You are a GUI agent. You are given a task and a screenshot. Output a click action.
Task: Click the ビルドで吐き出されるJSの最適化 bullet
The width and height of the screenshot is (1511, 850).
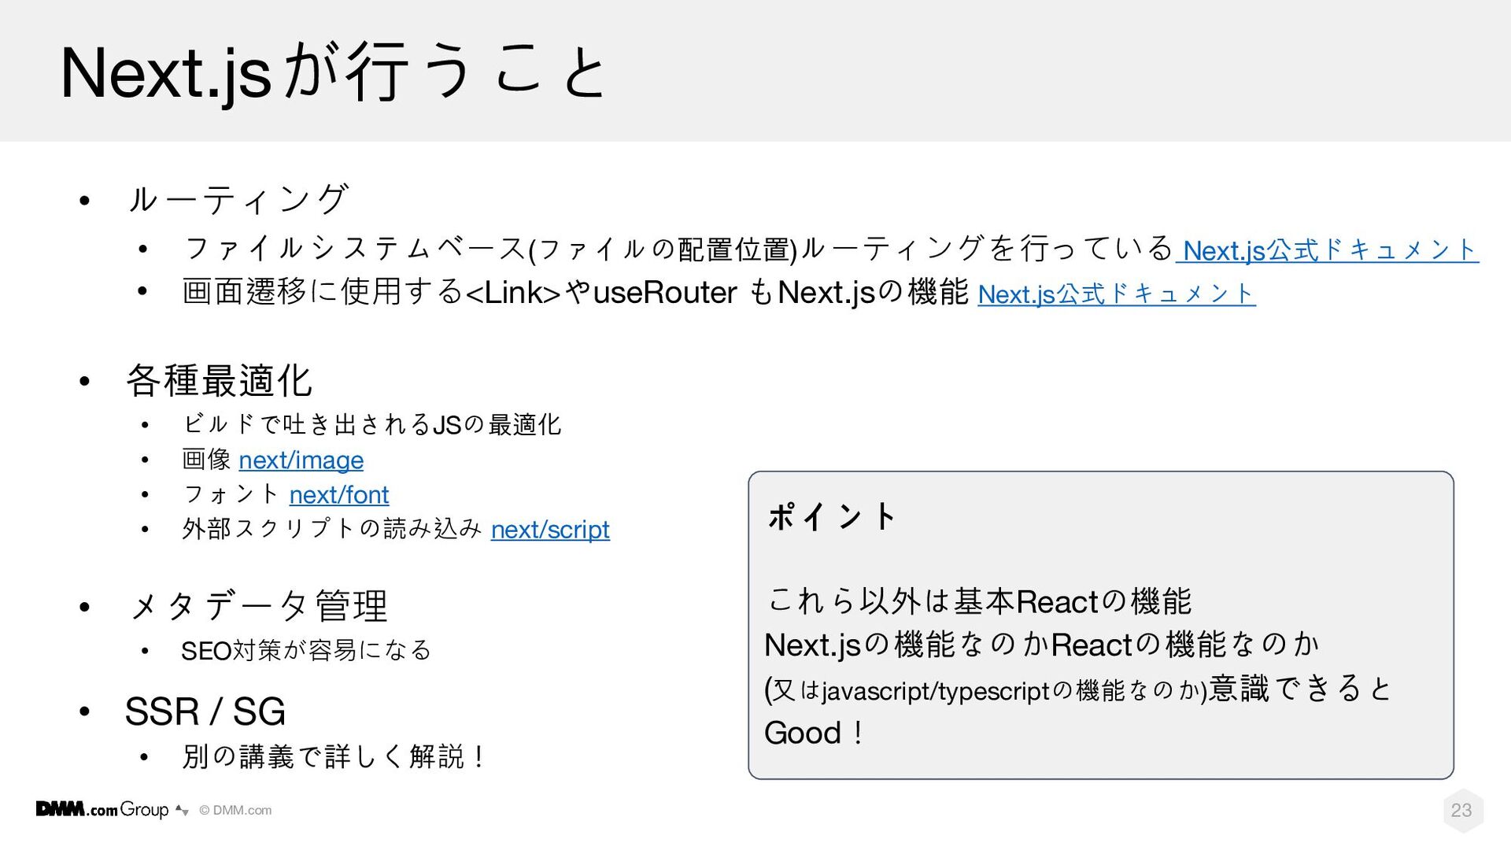pyautogui.click(x=371, y=425)
